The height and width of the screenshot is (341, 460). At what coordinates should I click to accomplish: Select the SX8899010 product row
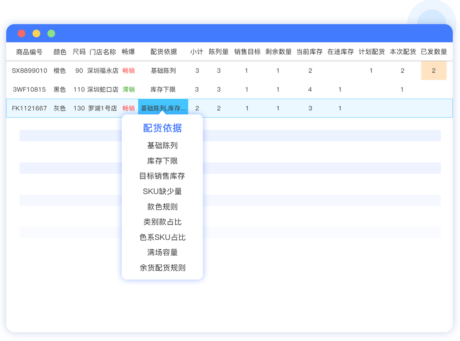tap(30, 70)
